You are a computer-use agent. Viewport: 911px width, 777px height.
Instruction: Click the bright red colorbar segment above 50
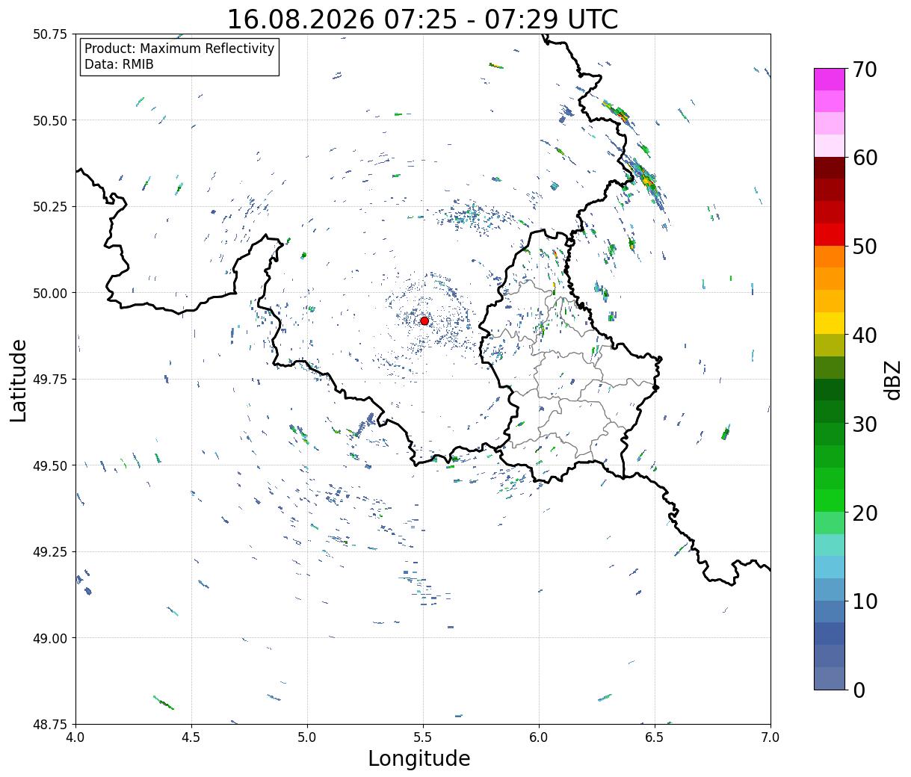(830, 235)
